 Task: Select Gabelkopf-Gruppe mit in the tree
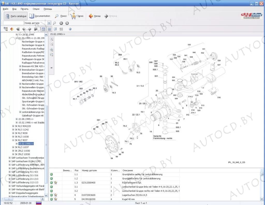click(33, 116)
